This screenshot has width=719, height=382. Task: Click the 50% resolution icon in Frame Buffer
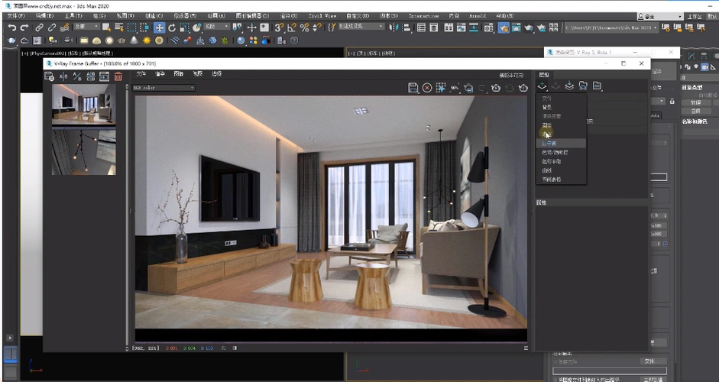[455, 88]
